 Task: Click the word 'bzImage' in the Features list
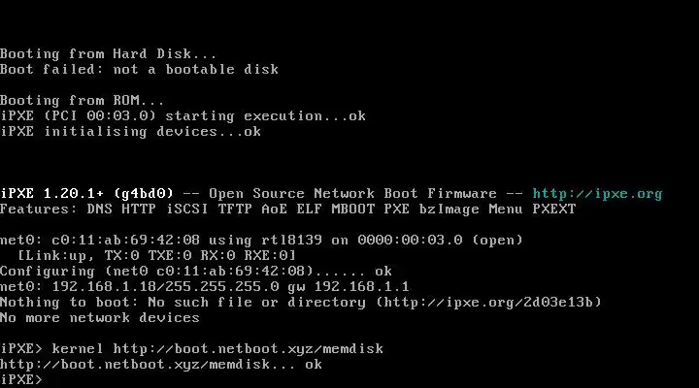[x=449, y=209]
